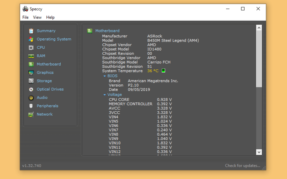Minimize the Speccy window
Viewport: 287px width, 179px height.
tap(228, 9)
